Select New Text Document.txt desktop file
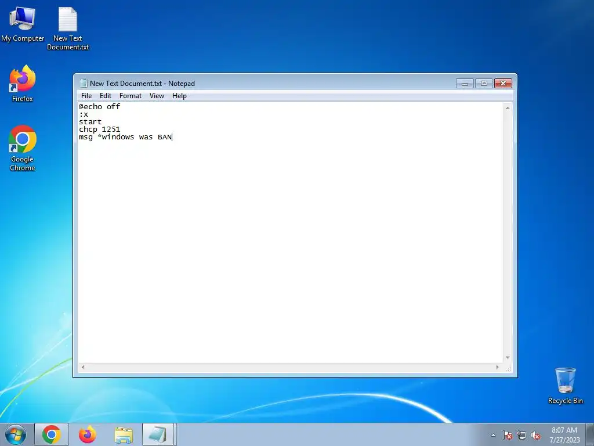 pyautogui.click(x=68, y=29)
